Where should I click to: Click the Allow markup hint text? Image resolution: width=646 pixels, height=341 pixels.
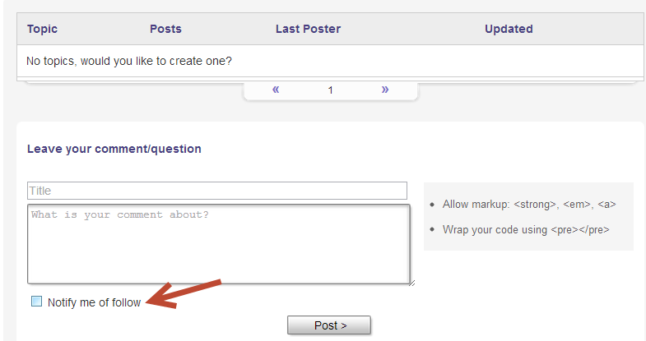529,205
